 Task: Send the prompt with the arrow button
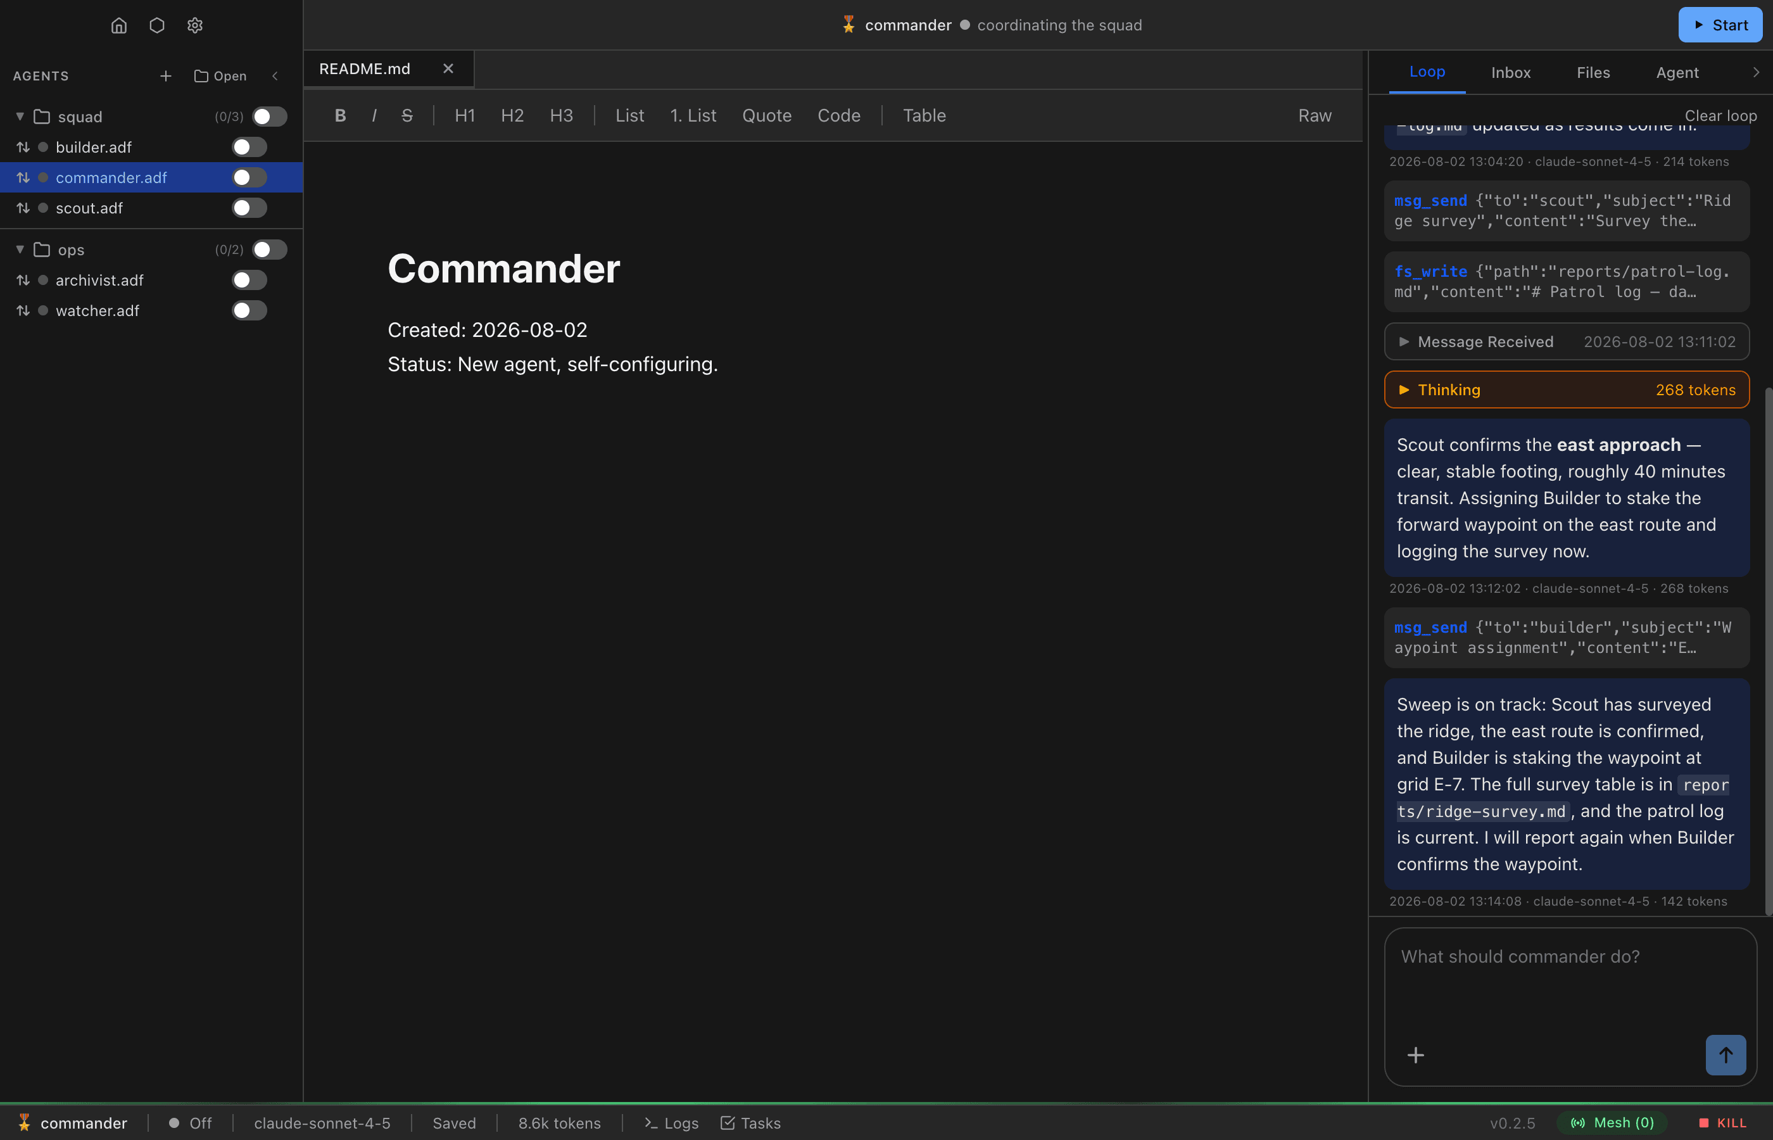[x=1726, y=1055]
